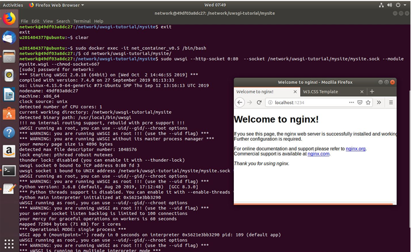Open the Terminal menu item in the menu bar
The height and width of the screenshot is (252, 411).
coord(82,21)
